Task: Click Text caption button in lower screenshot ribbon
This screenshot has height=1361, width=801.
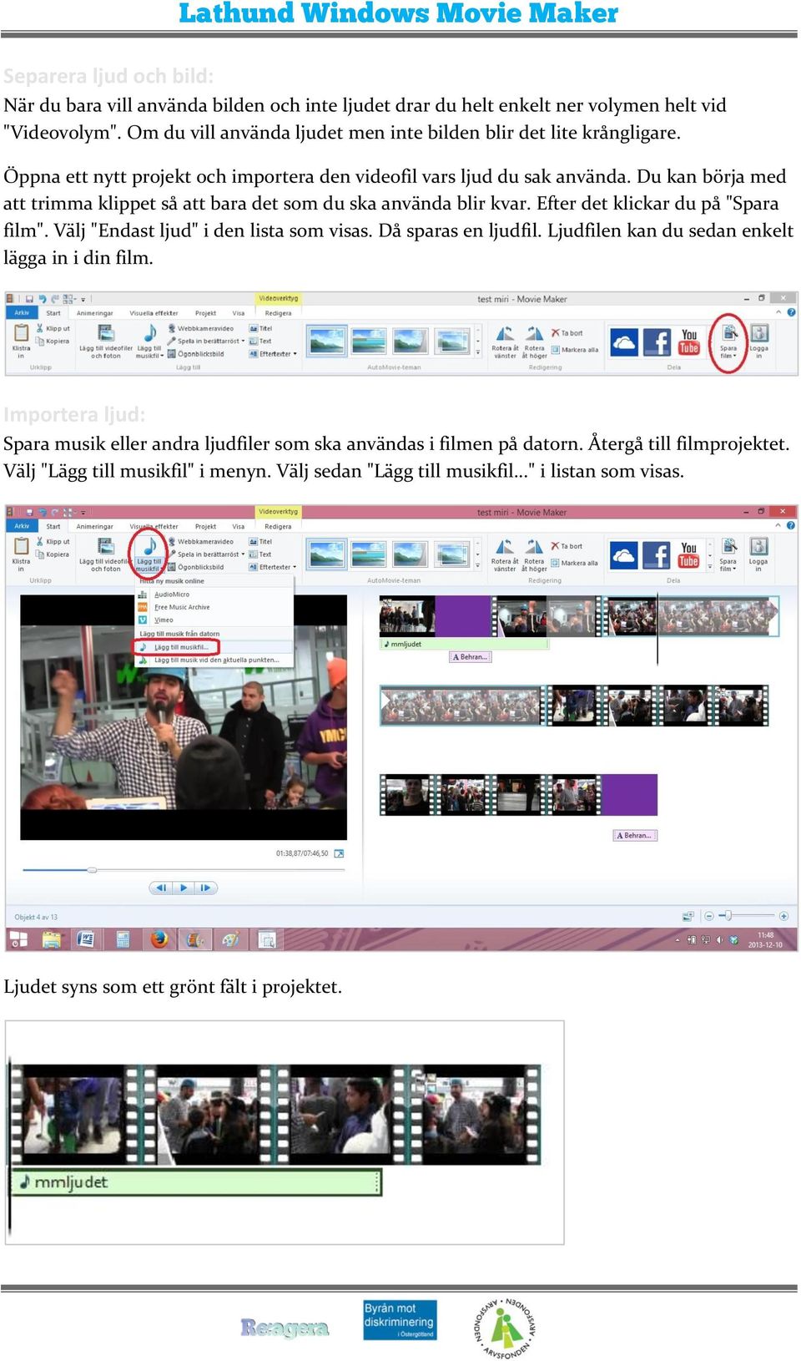Action: [260, 554]
